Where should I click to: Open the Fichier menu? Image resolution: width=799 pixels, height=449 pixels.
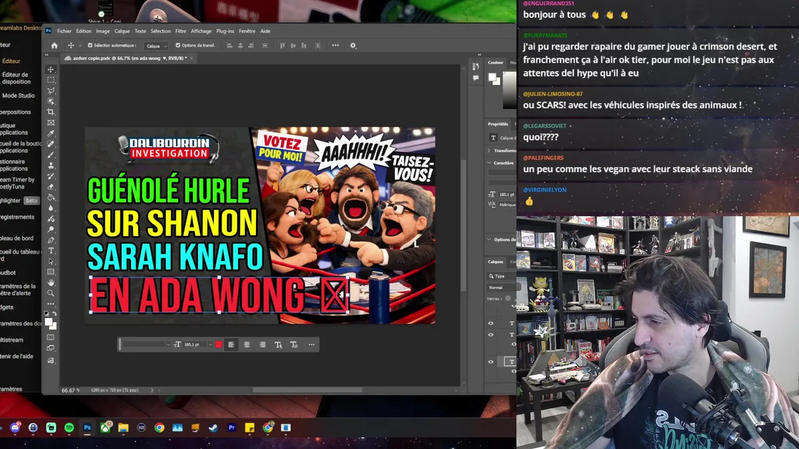(x=64, y=31)
